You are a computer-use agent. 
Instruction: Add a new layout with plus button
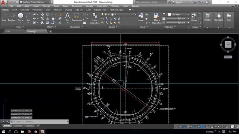tap(38, 126)
